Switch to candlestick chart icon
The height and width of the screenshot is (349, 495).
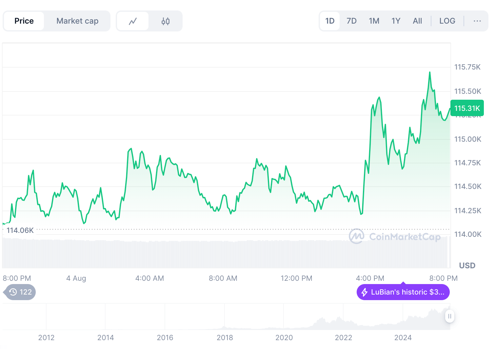tap(166, 21)
